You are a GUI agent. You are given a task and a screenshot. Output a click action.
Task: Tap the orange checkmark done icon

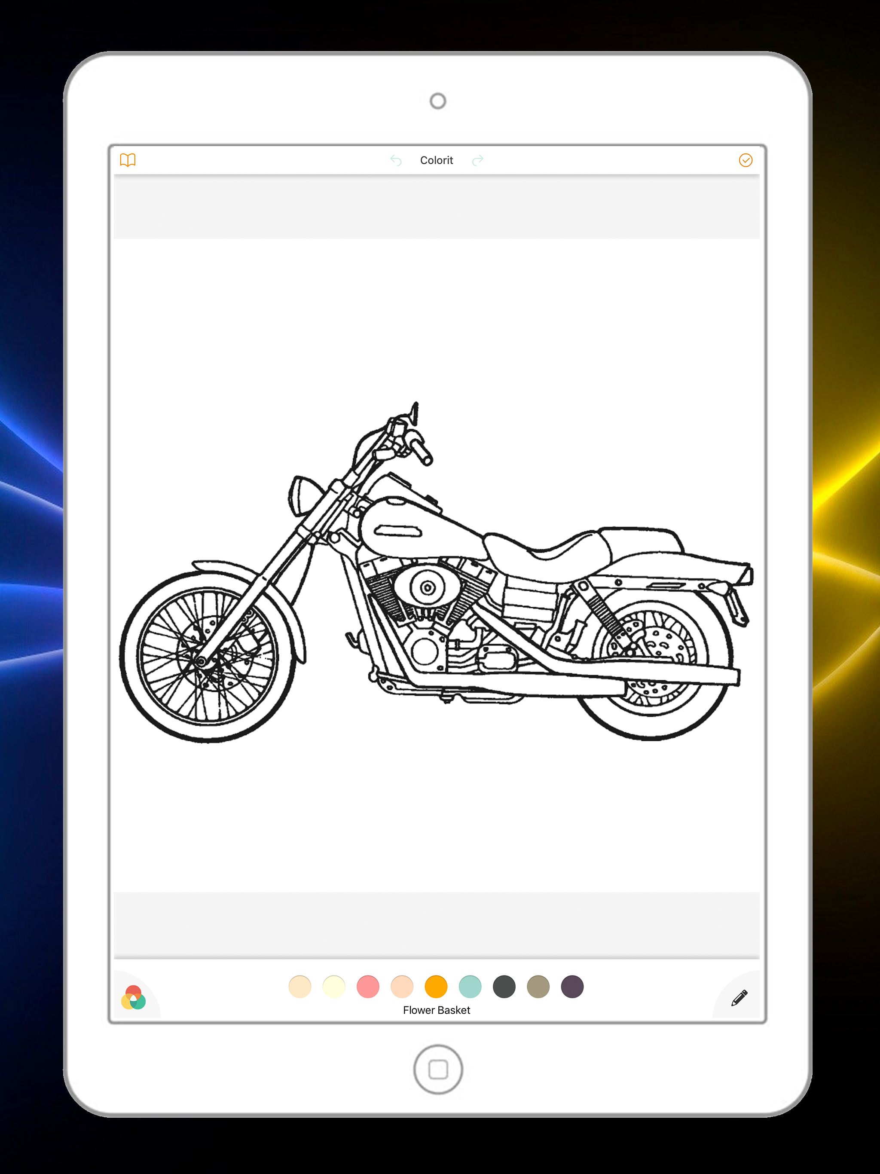click(x=746, y=160)
